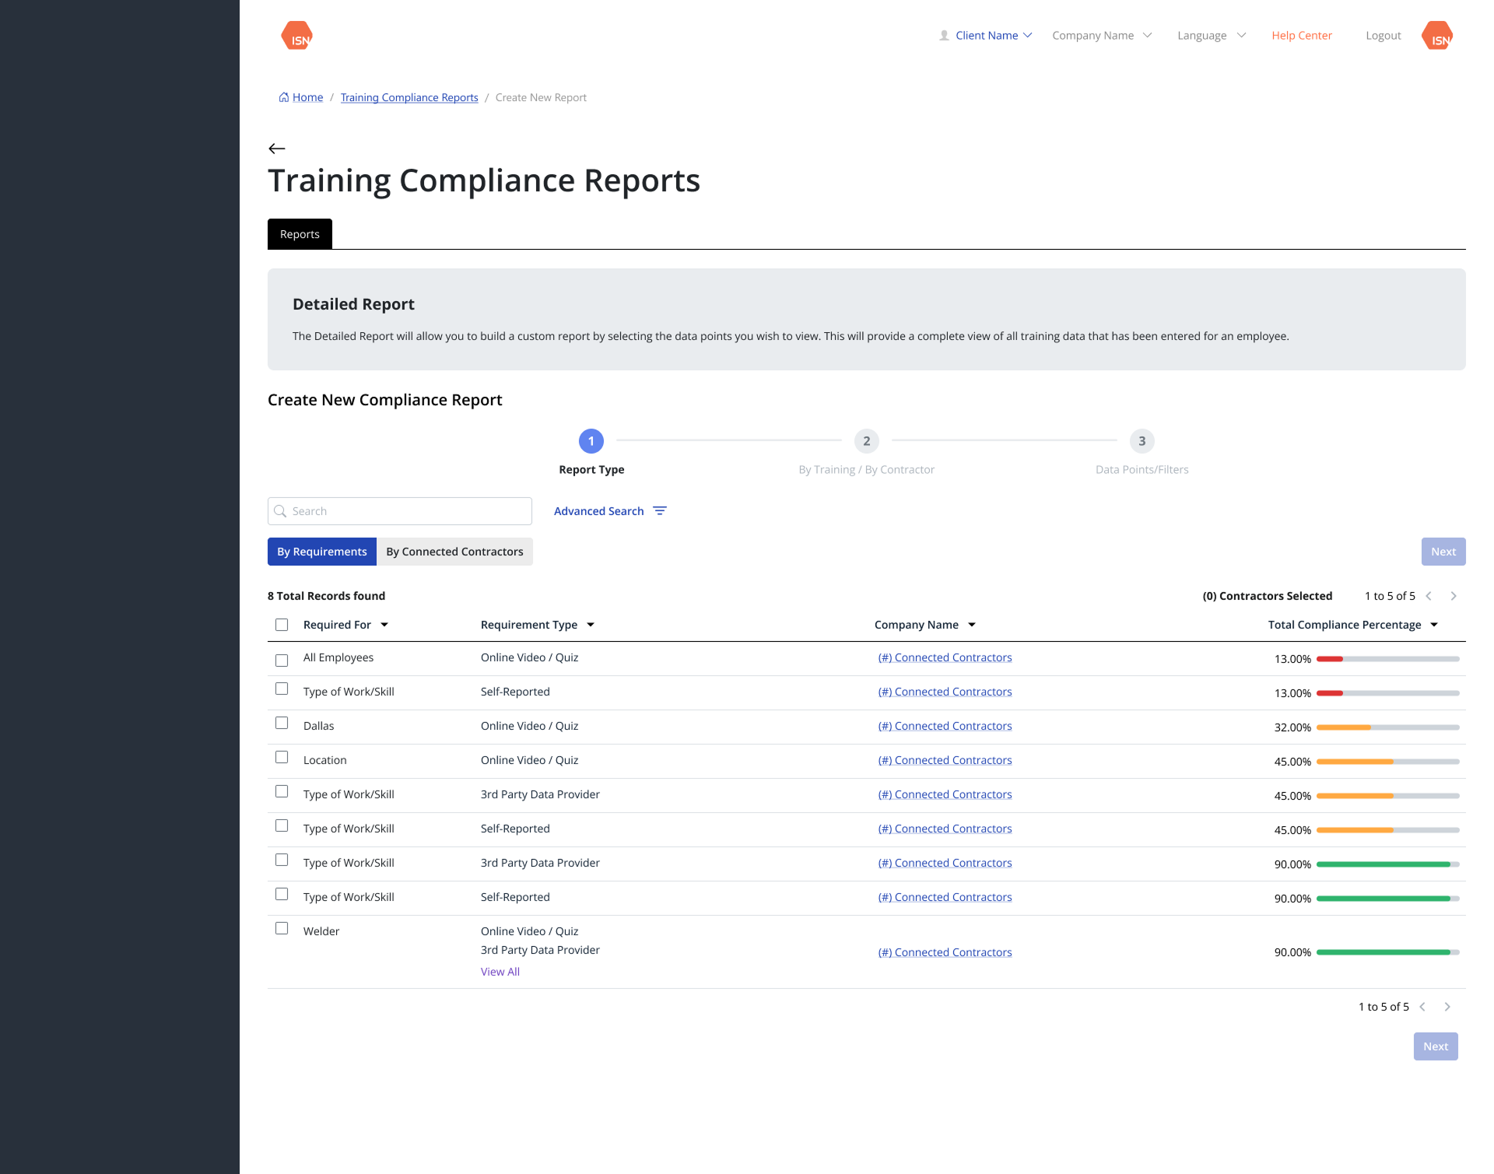This screenshot has width=1494, height=1174.
Task: Click "8 Total Records found" text
Action: click(326, 596)
